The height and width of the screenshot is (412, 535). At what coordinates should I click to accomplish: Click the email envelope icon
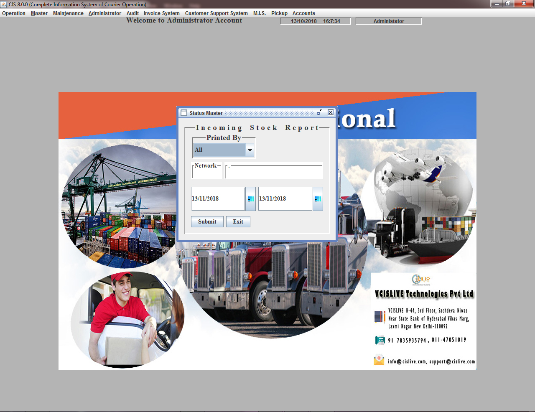coord(379,360)
